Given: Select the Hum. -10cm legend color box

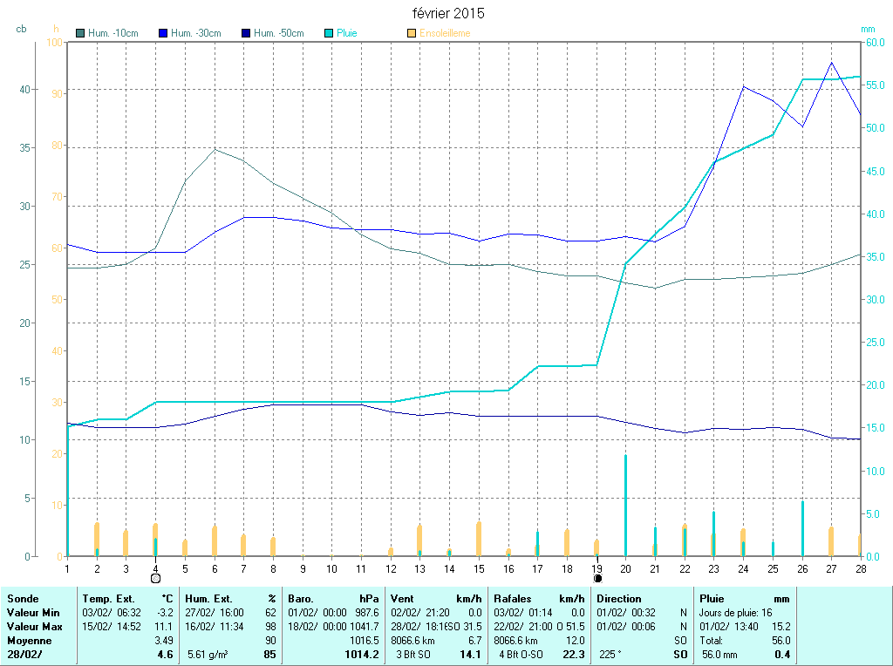Looking at the screenshot, I should tap(81, 33).
